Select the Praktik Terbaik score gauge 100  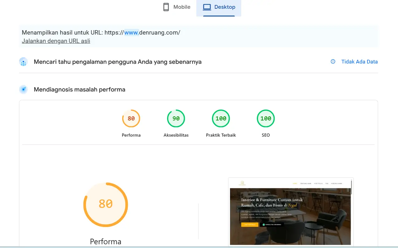click(221, 119)
